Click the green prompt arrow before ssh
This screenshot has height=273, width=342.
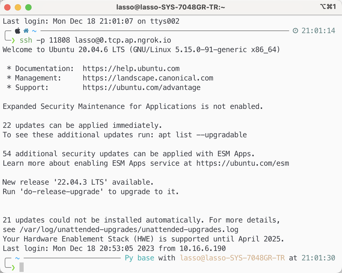pyautogui.click(x=13, y=40)
